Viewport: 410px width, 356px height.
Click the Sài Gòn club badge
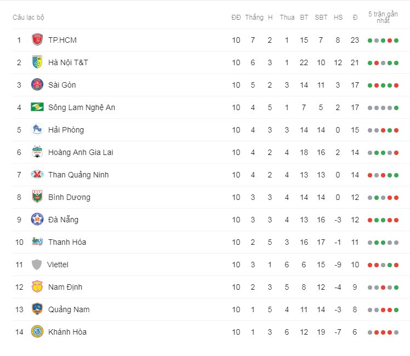pyautogui.click(x=37, y=85)
